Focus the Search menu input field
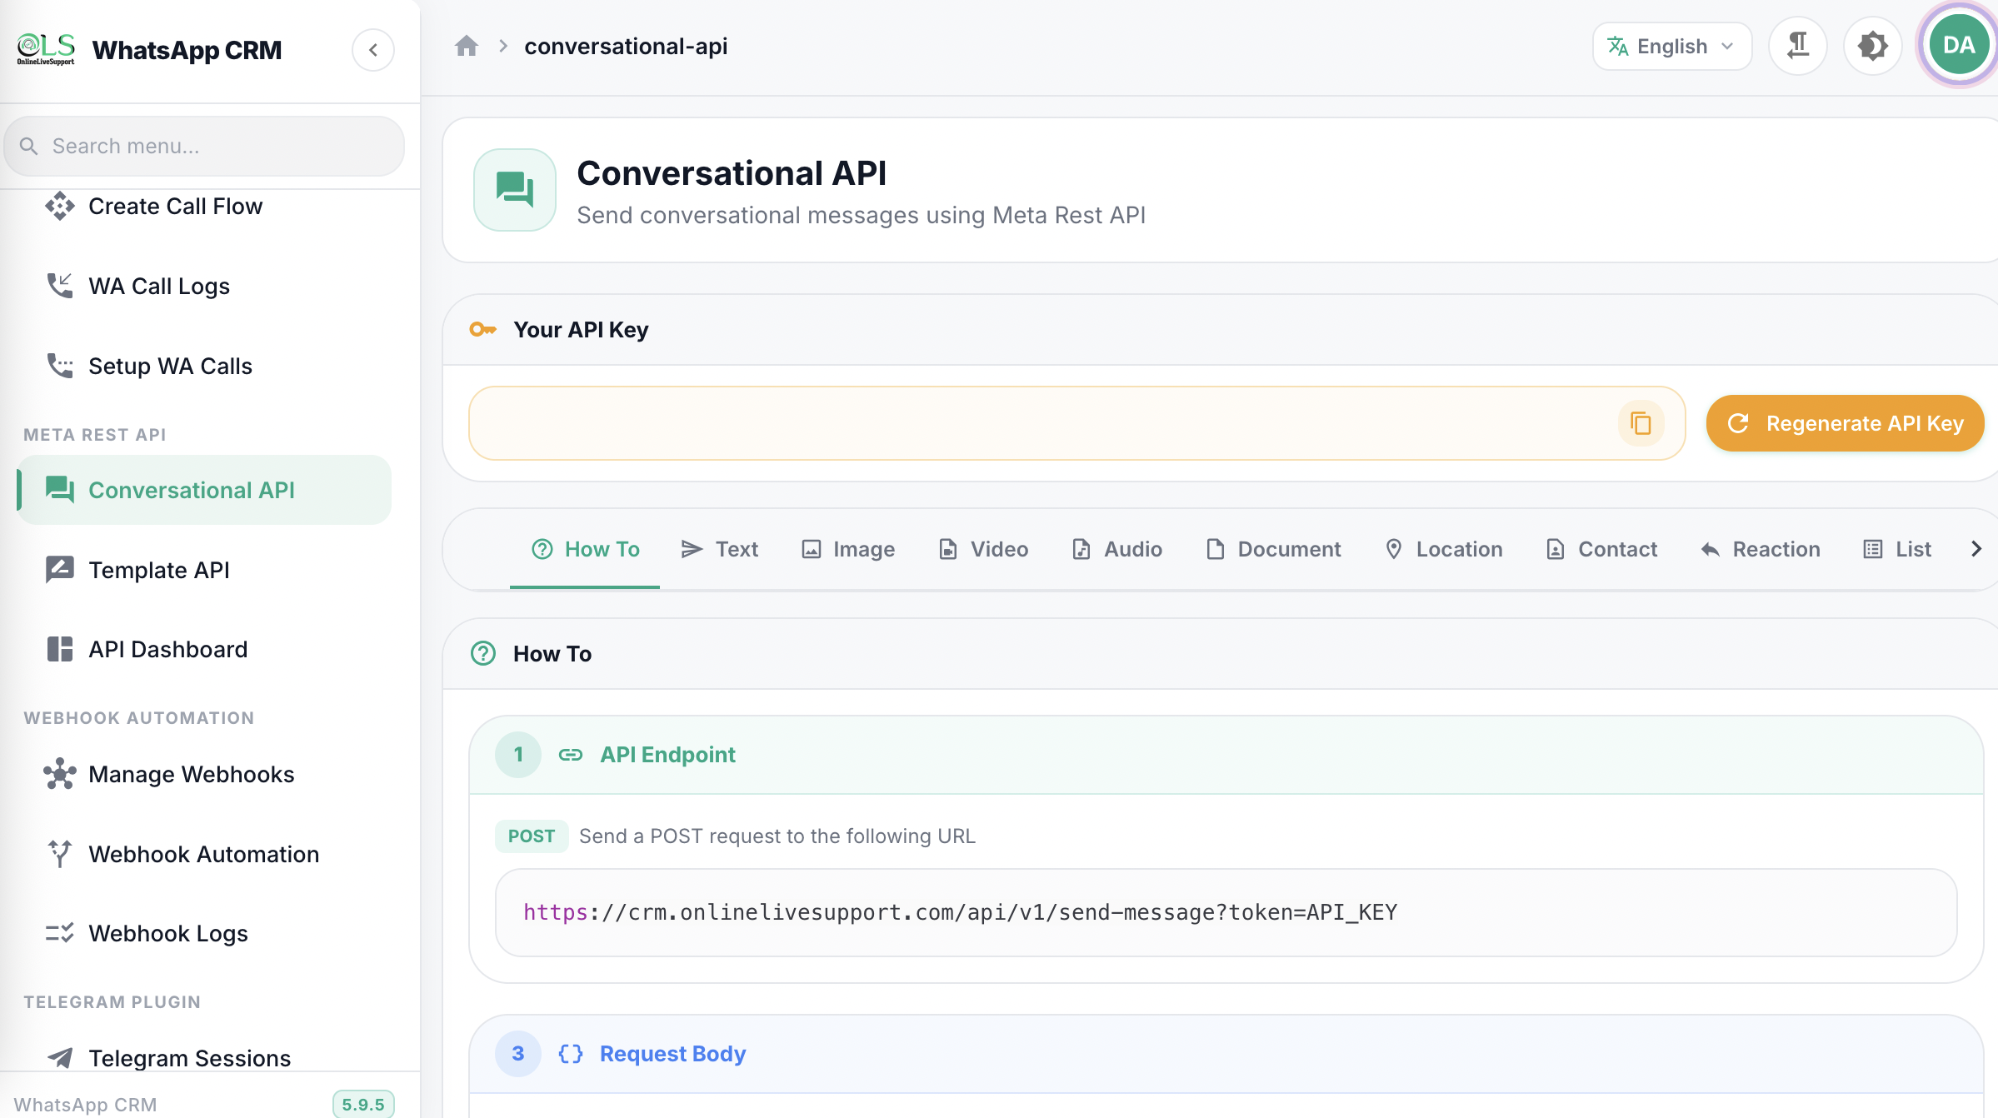The image size is (1998, 1118). point(204,146)
